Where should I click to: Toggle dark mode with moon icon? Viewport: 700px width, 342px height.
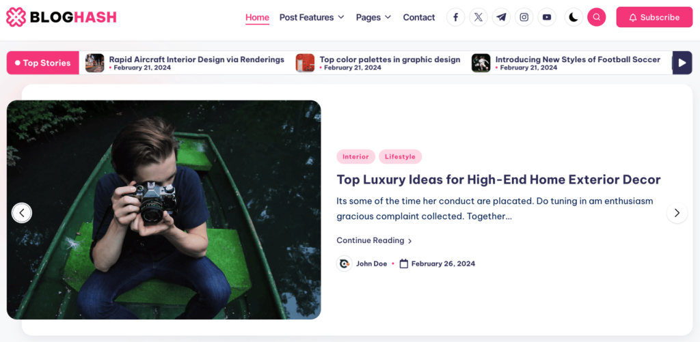574,17
